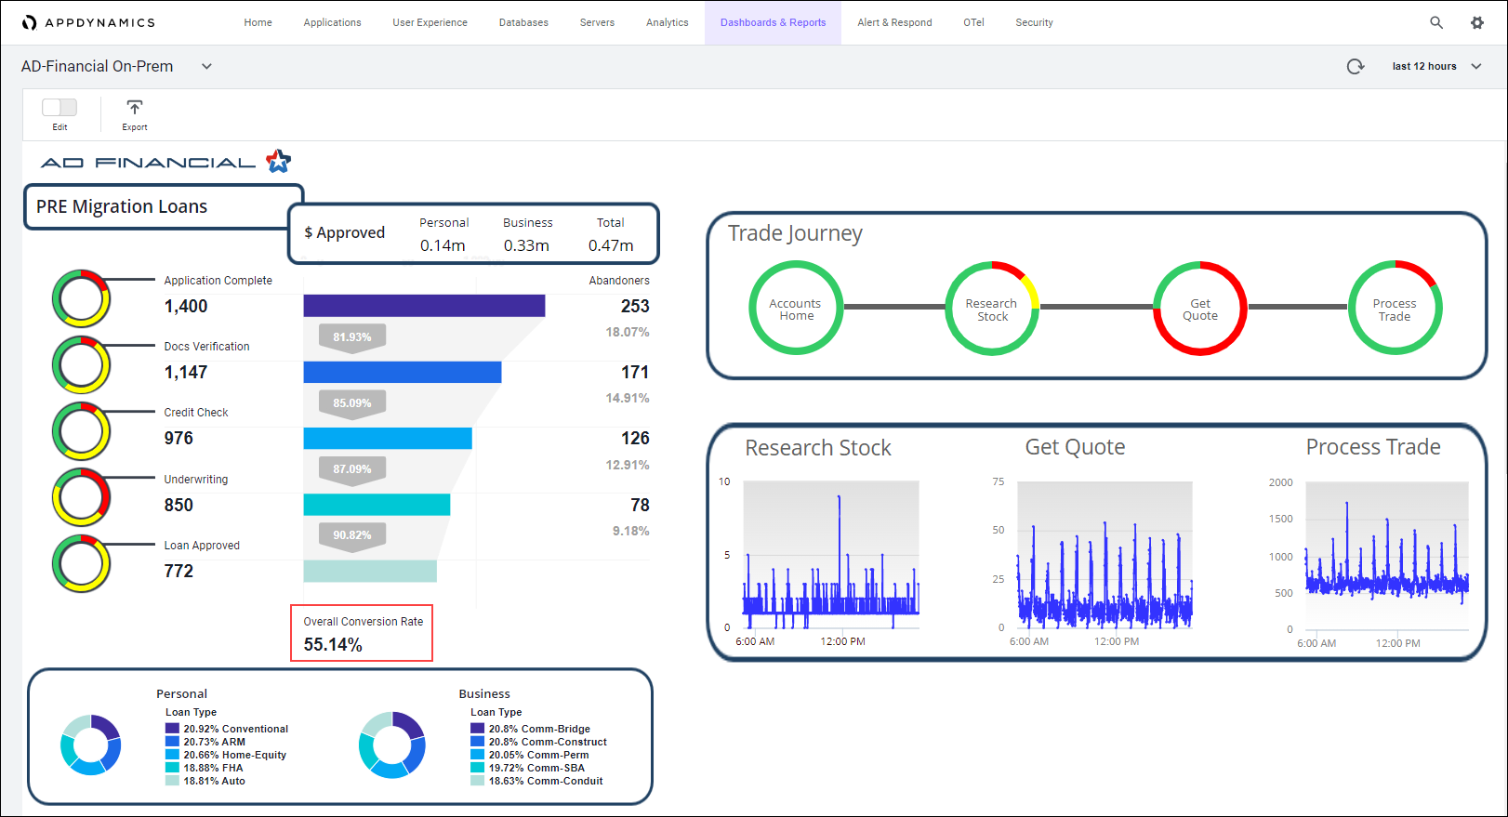1508x817 pixels.
Task: Click the Underwriting health donut icon
Action: click(82, 497)
